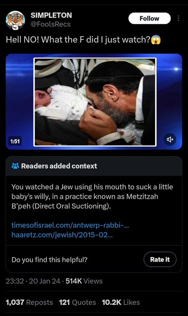Follow the @FoolsRecs account

tap(149, 18)
